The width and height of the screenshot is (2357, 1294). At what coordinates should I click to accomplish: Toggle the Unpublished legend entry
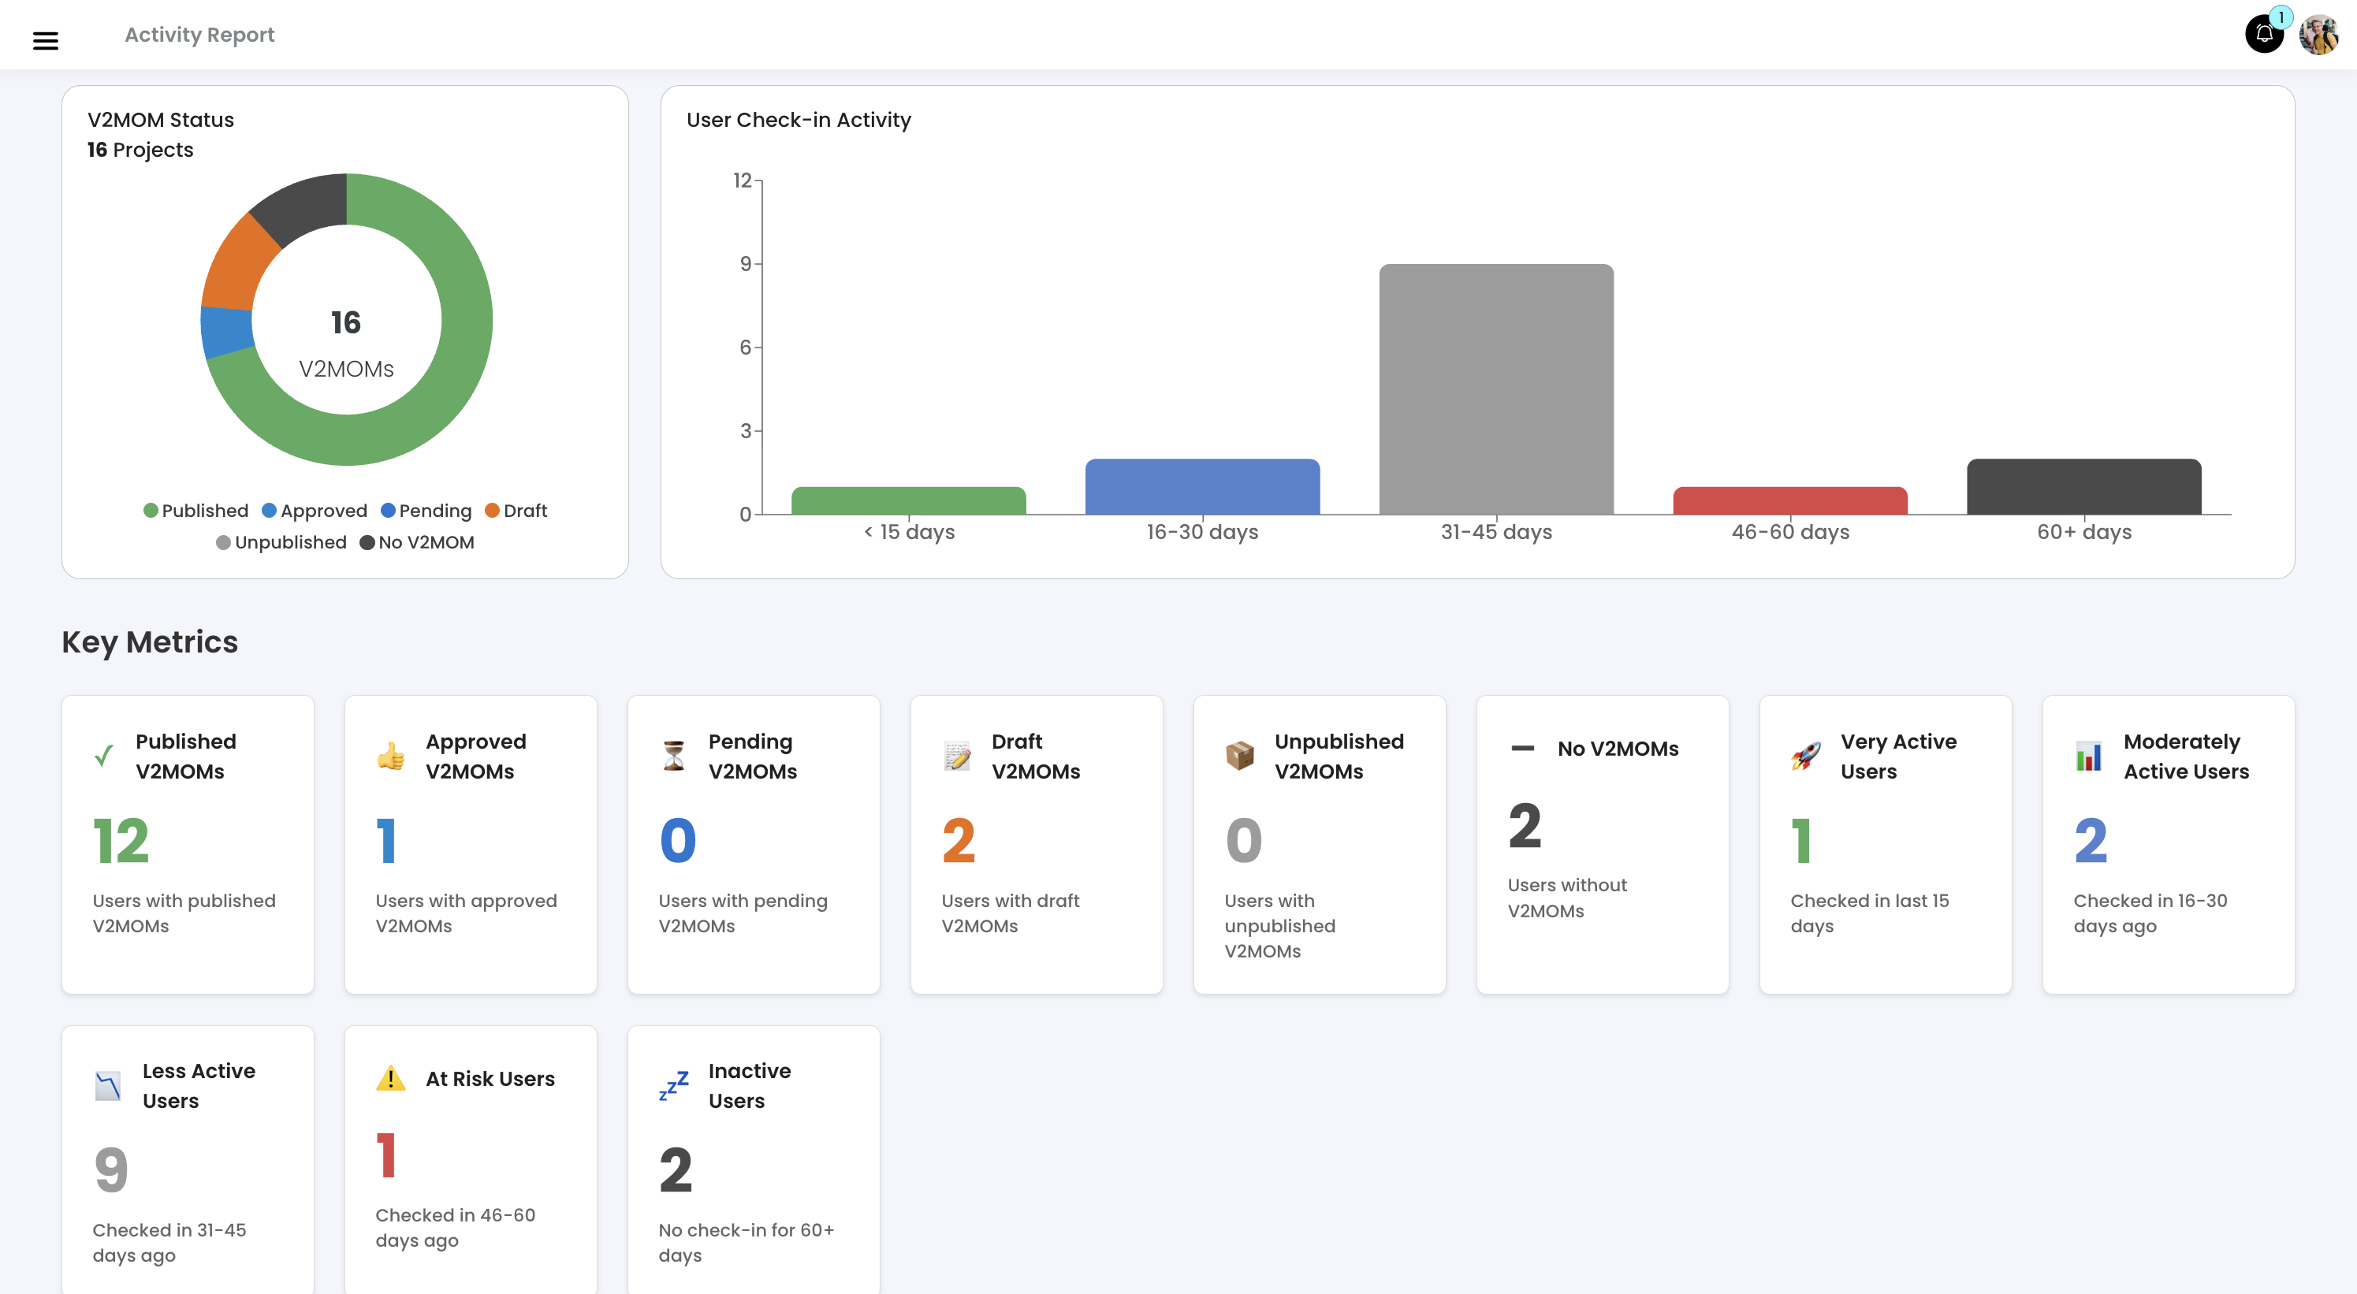tap(281, 542)
